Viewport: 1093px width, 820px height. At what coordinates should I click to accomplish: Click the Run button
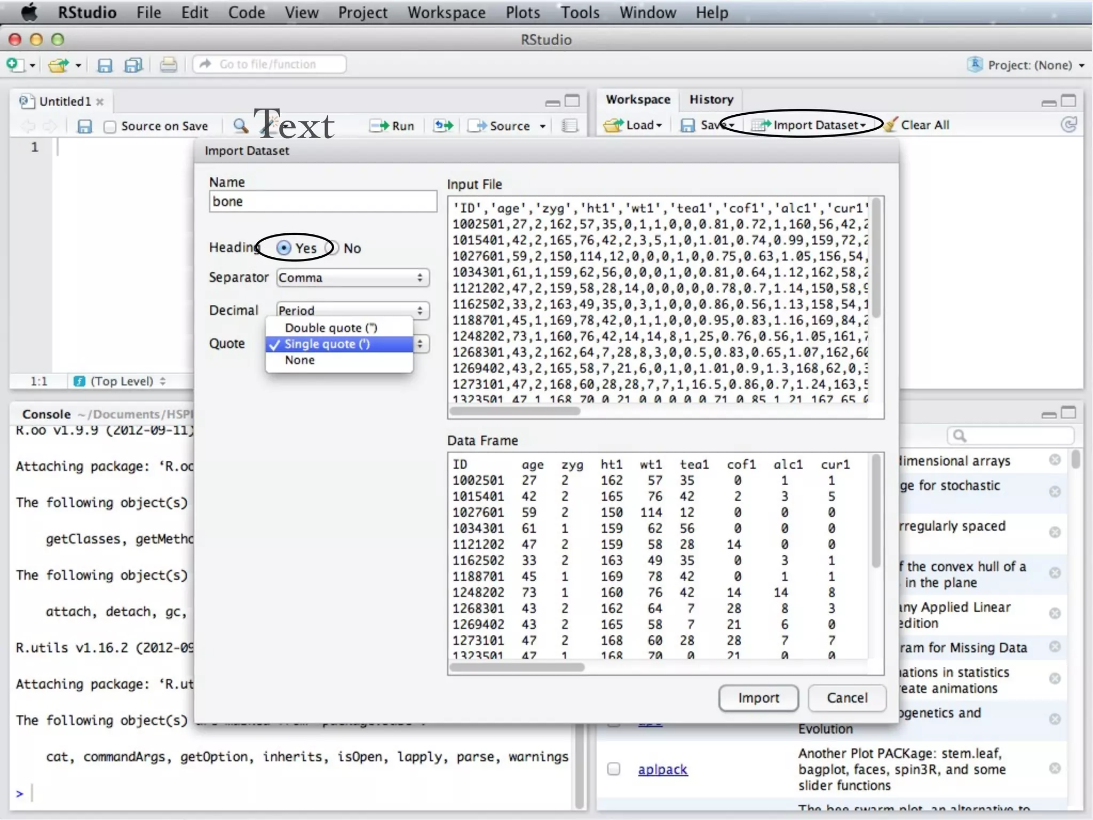(392, 126)
